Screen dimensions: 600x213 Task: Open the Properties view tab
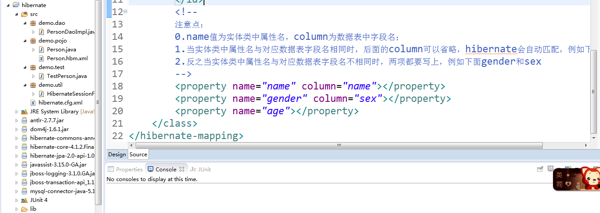(x=125, y=169)
